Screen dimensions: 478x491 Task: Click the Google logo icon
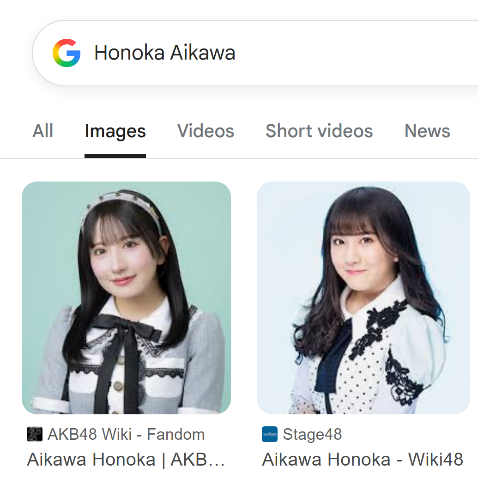click(x=67, y=53)
